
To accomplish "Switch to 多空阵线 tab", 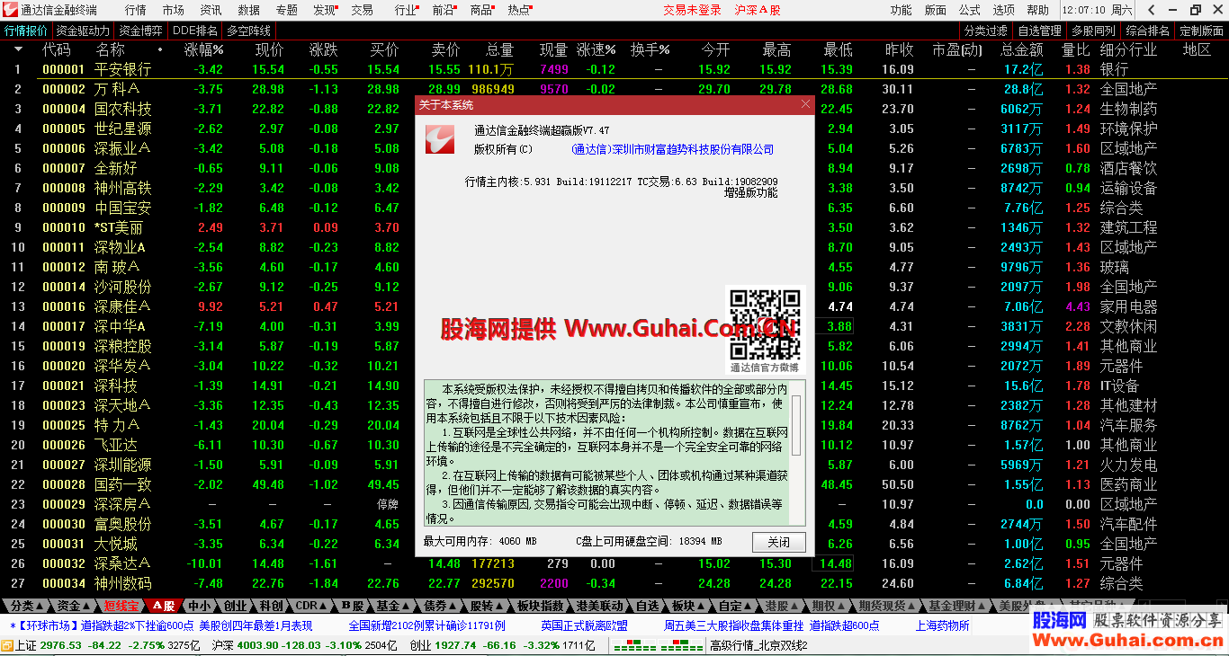I will coord(249,31).
